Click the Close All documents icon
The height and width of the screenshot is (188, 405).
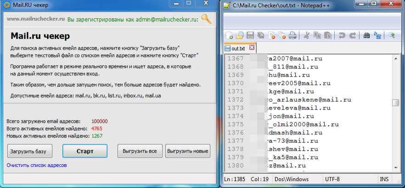[282, 35]
